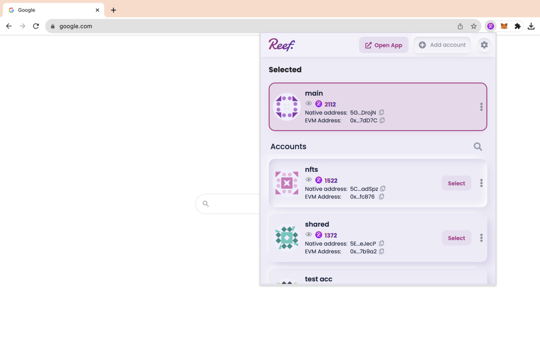The image size is (540, 337).
Task: Open a new browser tab
Action: (113, 10)
